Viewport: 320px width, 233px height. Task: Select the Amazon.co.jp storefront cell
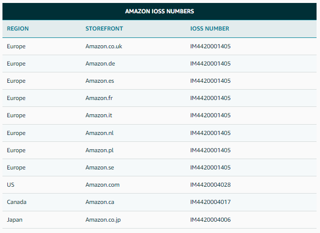coord(103,220)
